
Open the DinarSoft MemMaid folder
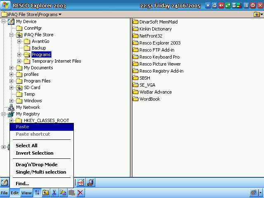tap(155, 22)
